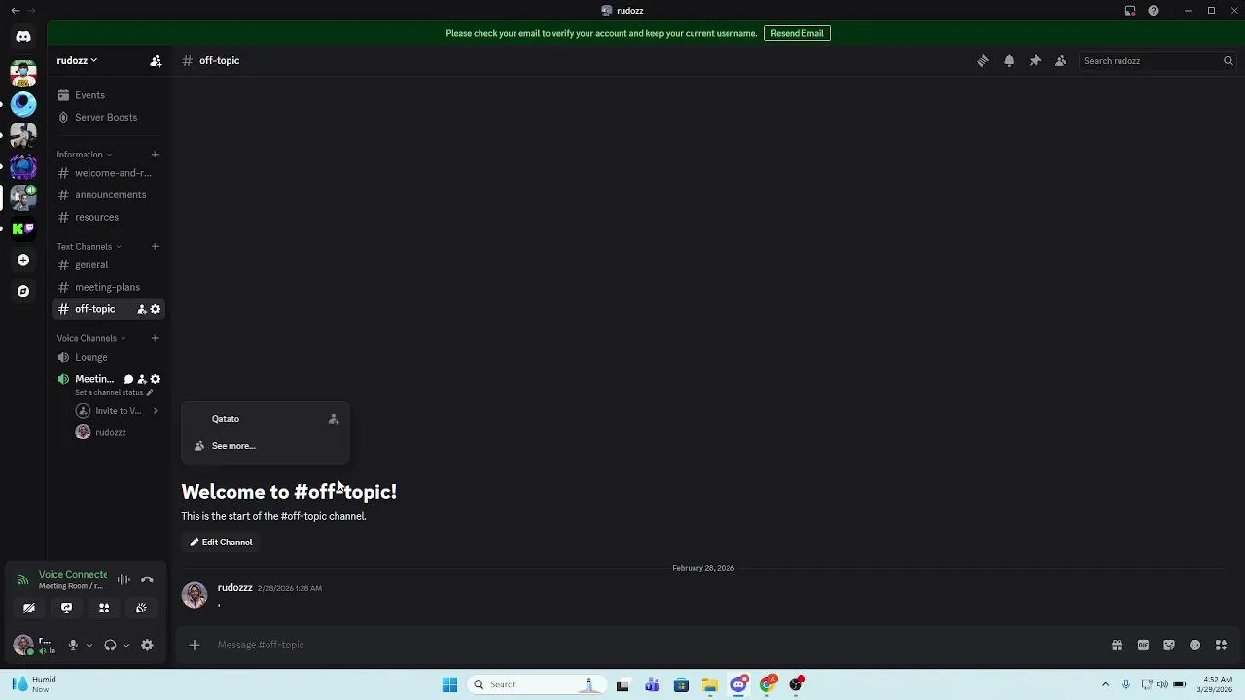Open off-topic channel settings gear
This screenshot has height=700, width=1245.
155,309
